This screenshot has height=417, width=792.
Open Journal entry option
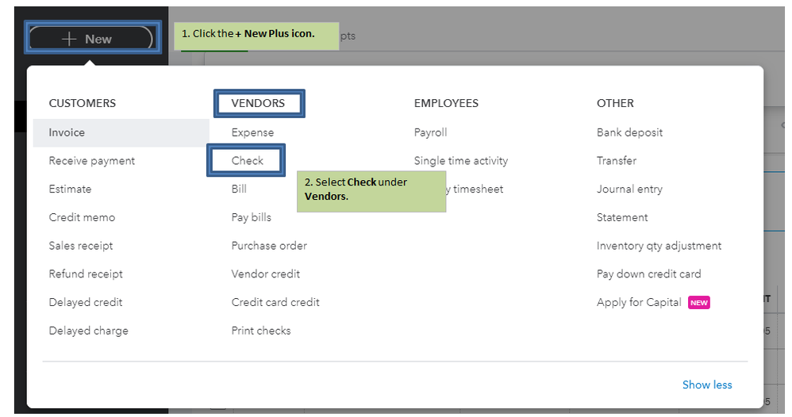pyautogui.click(x=629, y=189)
